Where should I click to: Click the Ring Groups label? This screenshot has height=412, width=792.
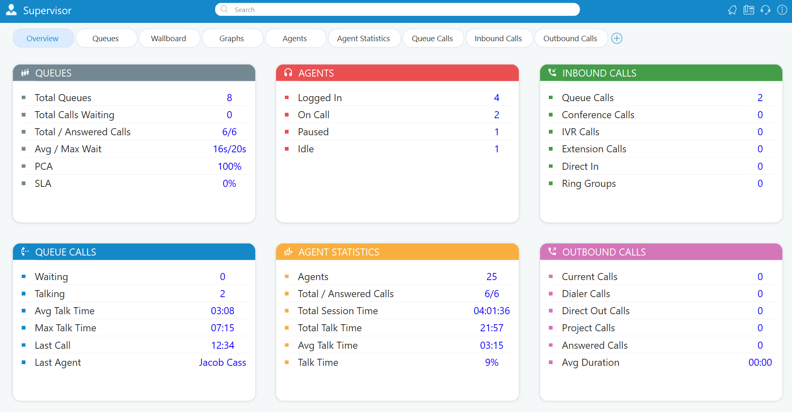click(x=589, y=184)
